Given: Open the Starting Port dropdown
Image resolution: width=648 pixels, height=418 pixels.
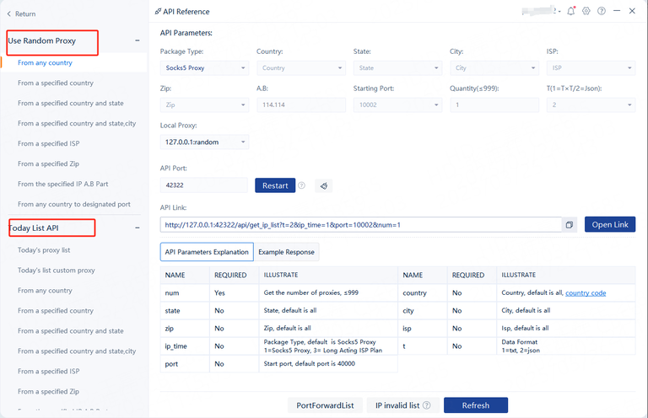Looking at the screenshot, I should point(397,105).
